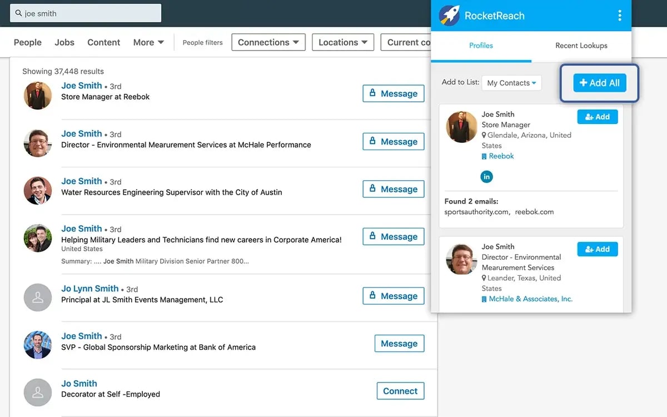Click the person-add icon on Store Manager's Add button
The image size is (667, 417).
coord(589,117)
